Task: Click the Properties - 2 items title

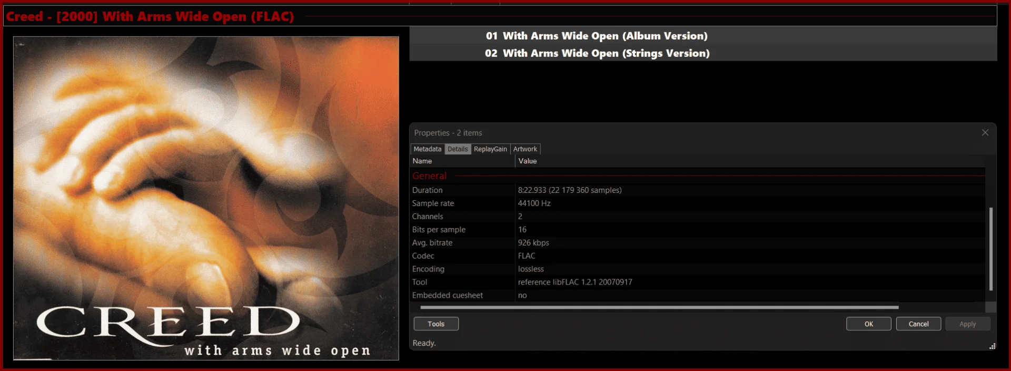Action: pos(448,133)
